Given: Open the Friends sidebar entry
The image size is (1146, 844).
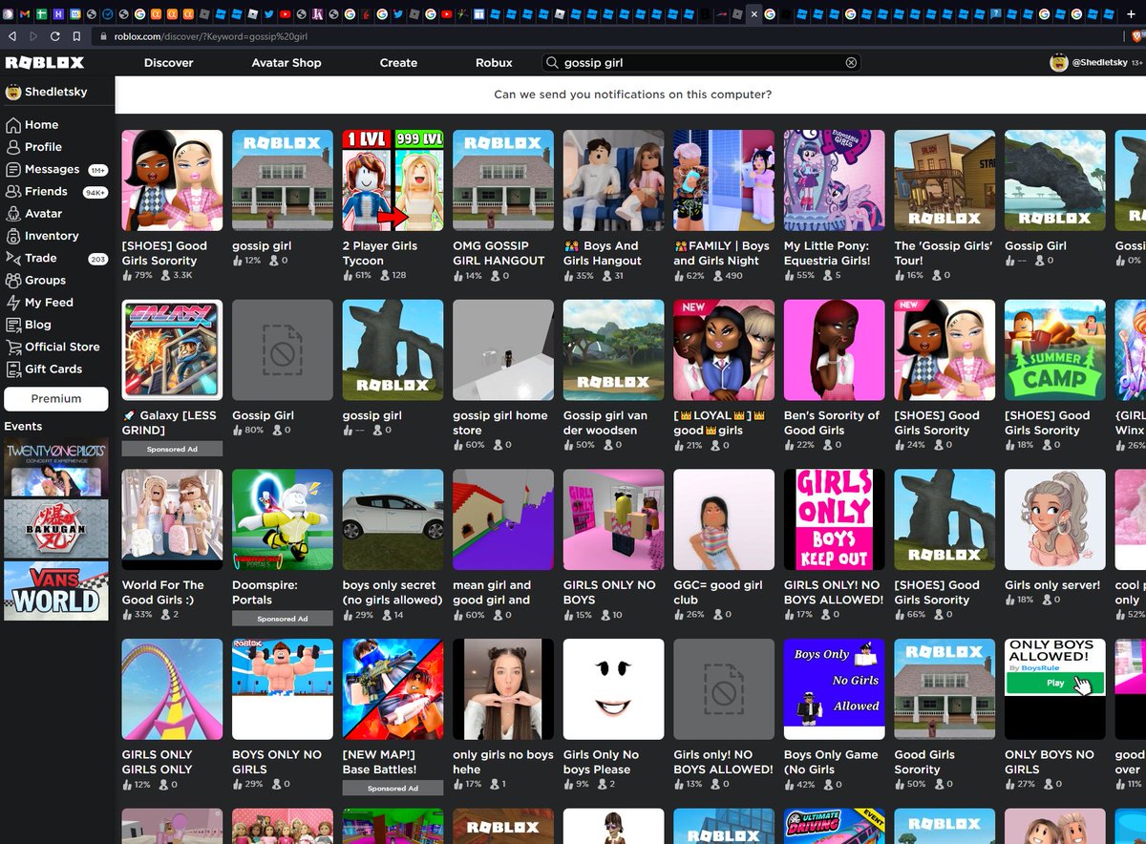Looking at the screenshot, I should click(37, 192).
